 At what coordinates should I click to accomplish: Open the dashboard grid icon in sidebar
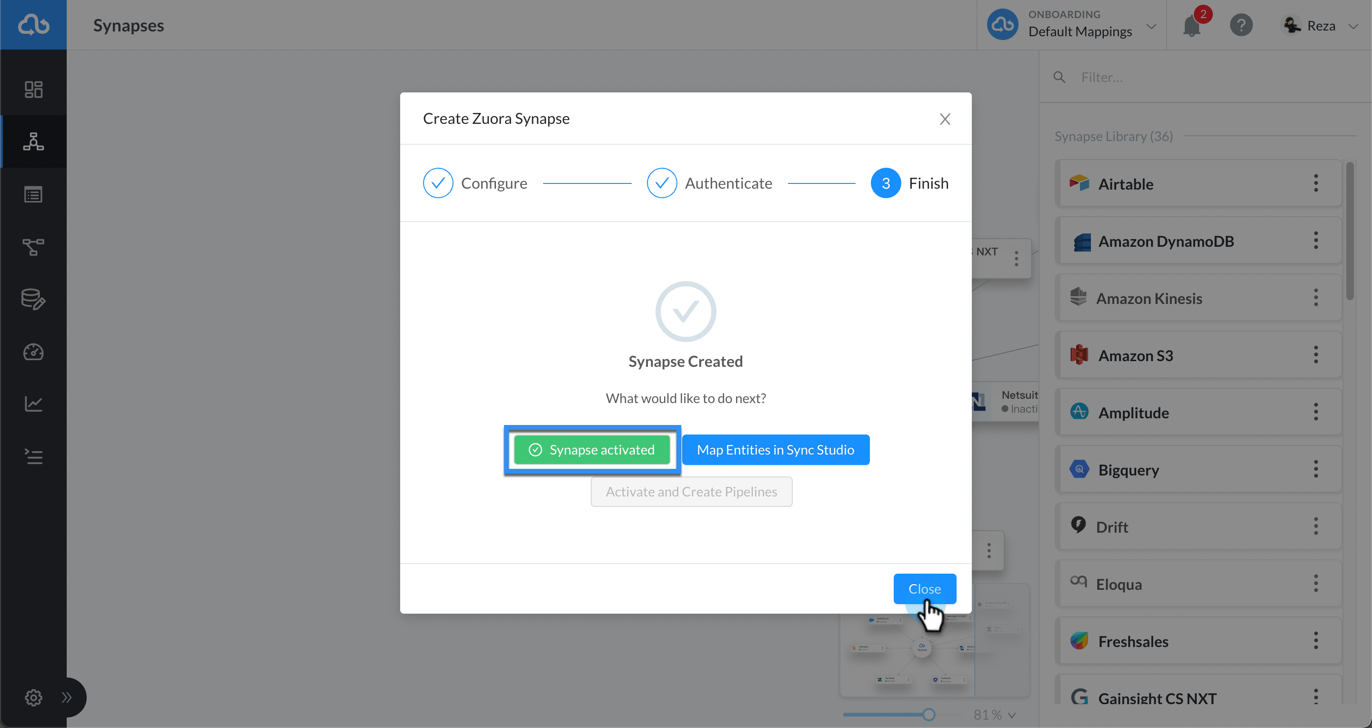coord(33,89)
